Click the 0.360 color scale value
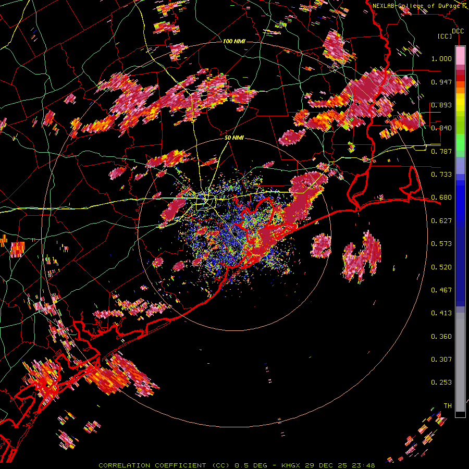469x469 pixels. coord(441,337)
